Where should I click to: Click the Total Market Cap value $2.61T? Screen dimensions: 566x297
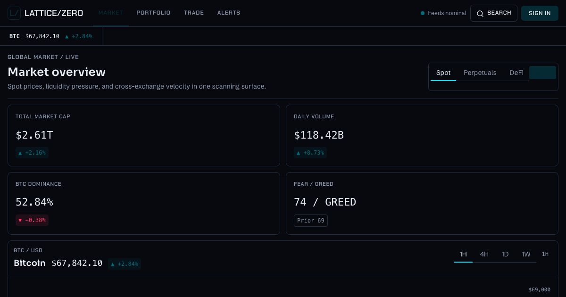[34, 135]
